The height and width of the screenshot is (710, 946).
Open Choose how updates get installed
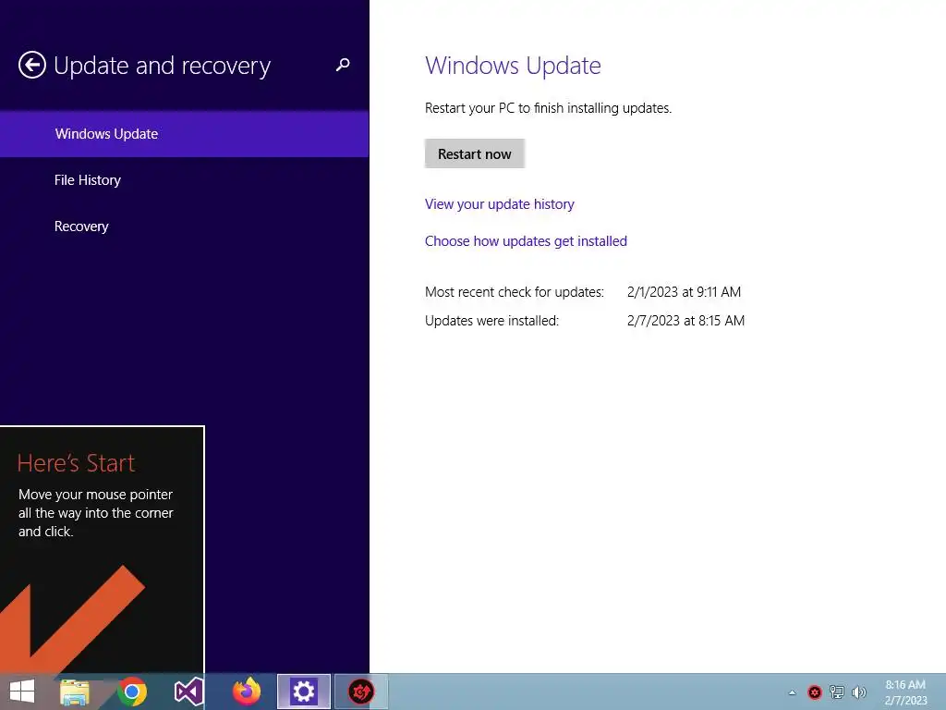526,241
